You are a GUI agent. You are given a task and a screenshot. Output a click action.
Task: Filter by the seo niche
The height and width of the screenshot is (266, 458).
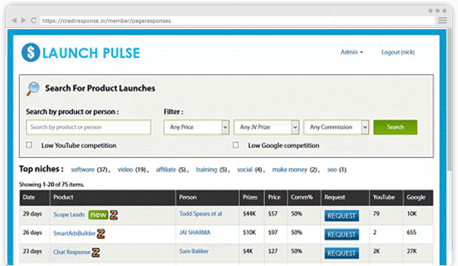(332, 170)
